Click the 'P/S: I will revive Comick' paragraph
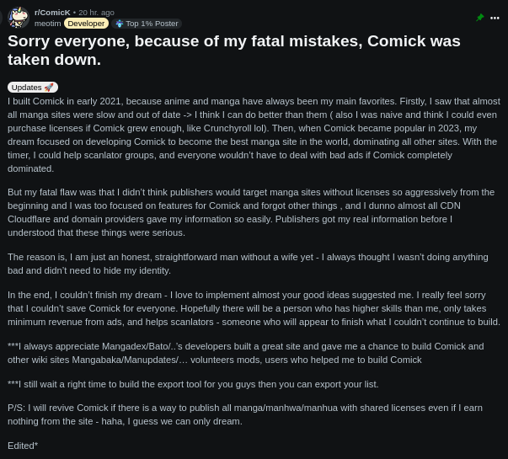The image size is (508, 459). pos(245,414)
